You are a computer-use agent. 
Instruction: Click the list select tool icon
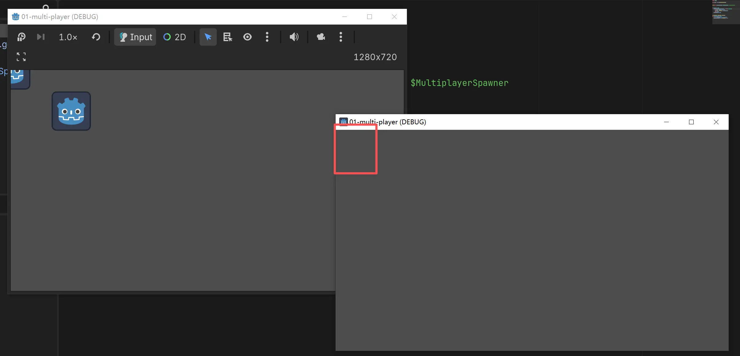click(228, 37)
